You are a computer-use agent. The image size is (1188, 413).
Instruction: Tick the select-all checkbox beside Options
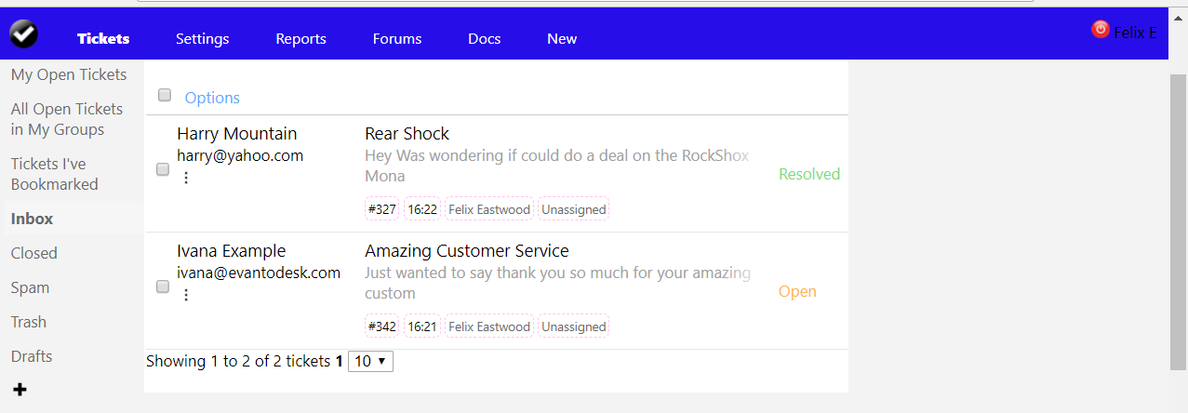click(x=165, y=95)
